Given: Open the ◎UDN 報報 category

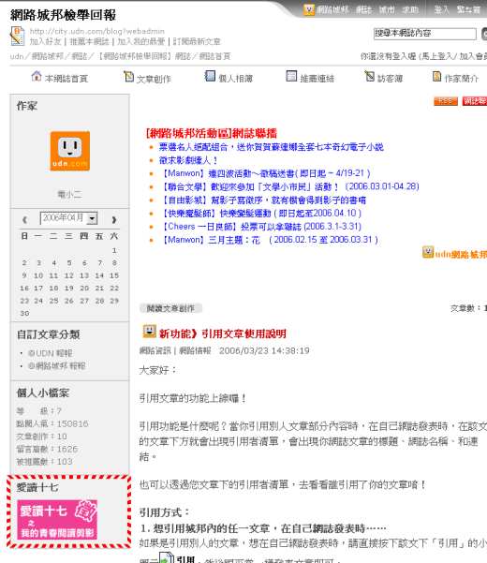Looking at the screenshot, I should click(51, 353).
